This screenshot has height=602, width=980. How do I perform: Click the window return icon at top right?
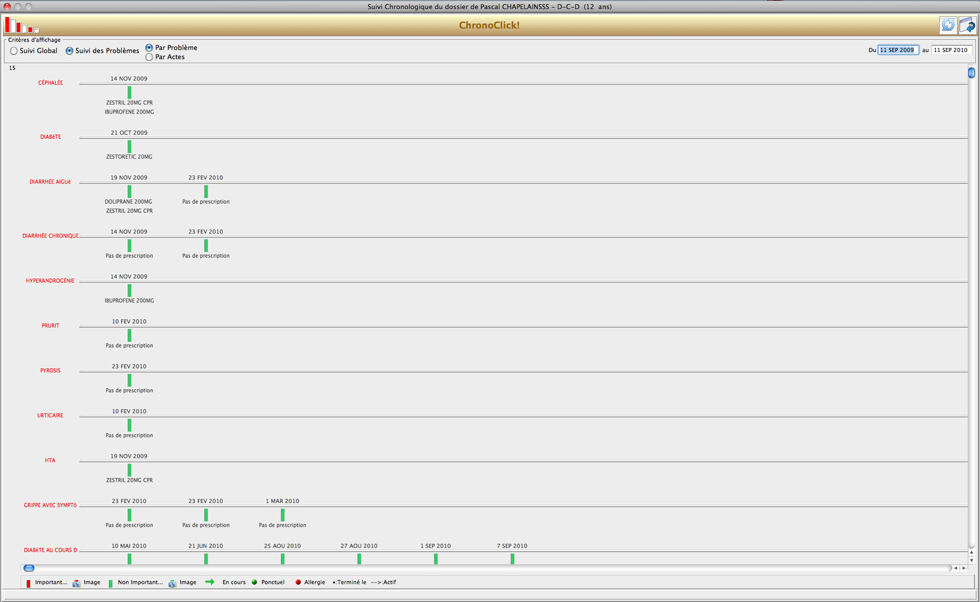click(x=967, y=25)
